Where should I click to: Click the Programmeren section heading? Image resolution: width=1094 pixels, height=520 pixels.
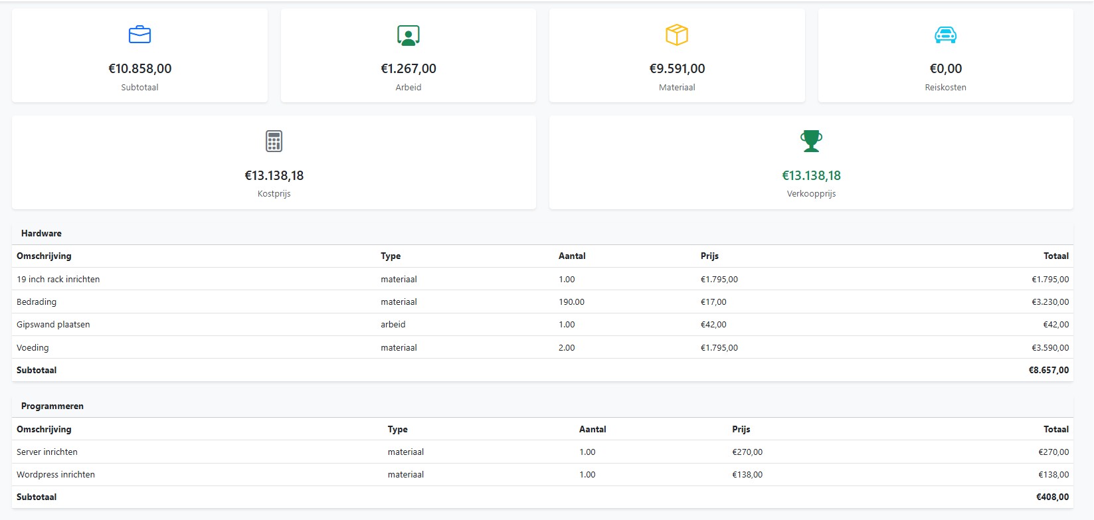coord(52,406)
